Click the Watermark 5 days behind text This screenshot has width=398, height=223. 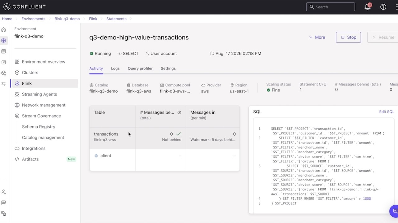[x=213, y=140]
